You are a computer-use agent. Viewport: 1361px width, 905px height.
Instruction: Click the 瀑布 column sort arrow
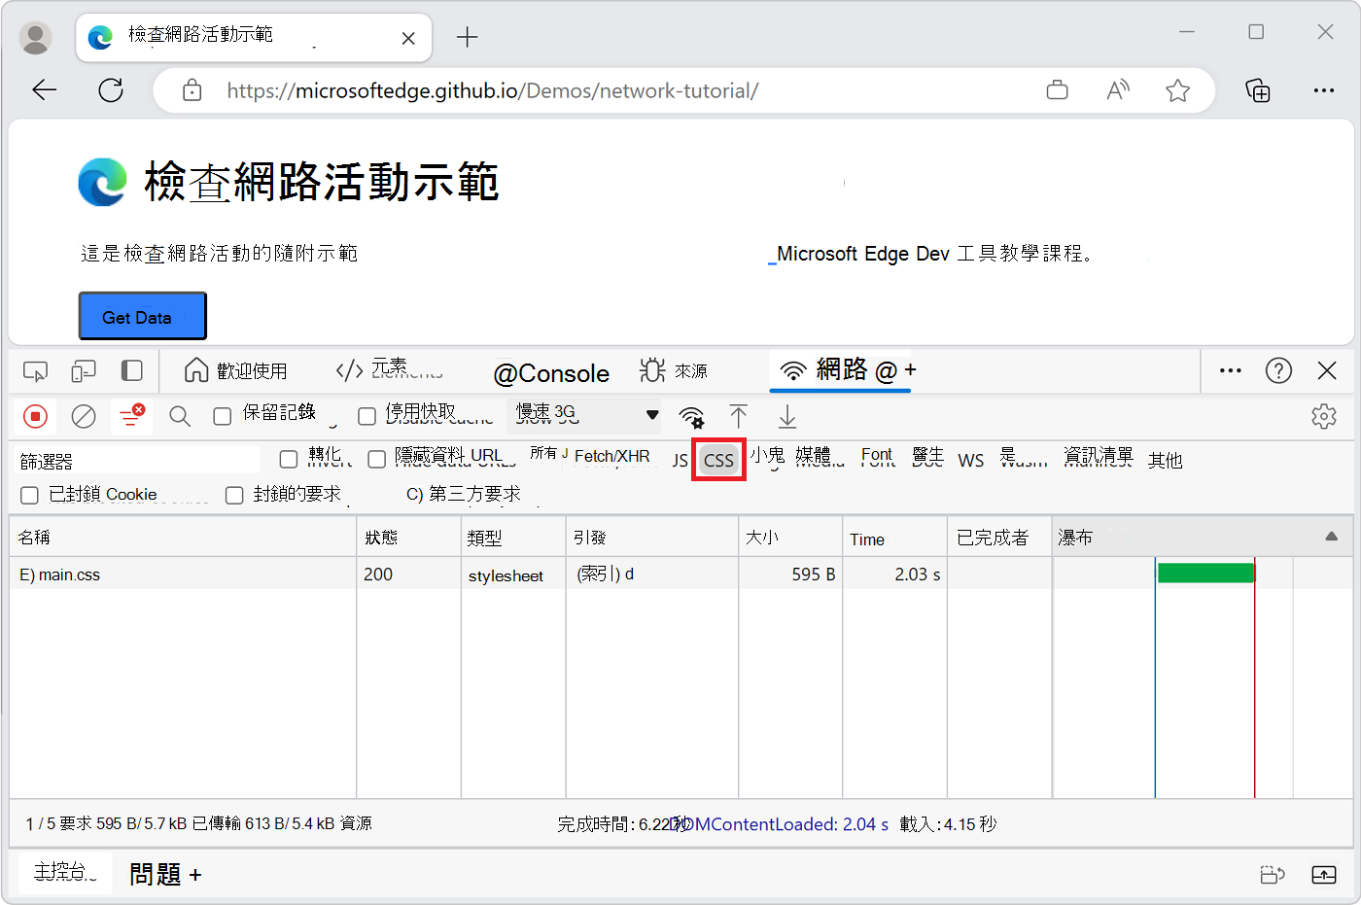coord(1331,535)
